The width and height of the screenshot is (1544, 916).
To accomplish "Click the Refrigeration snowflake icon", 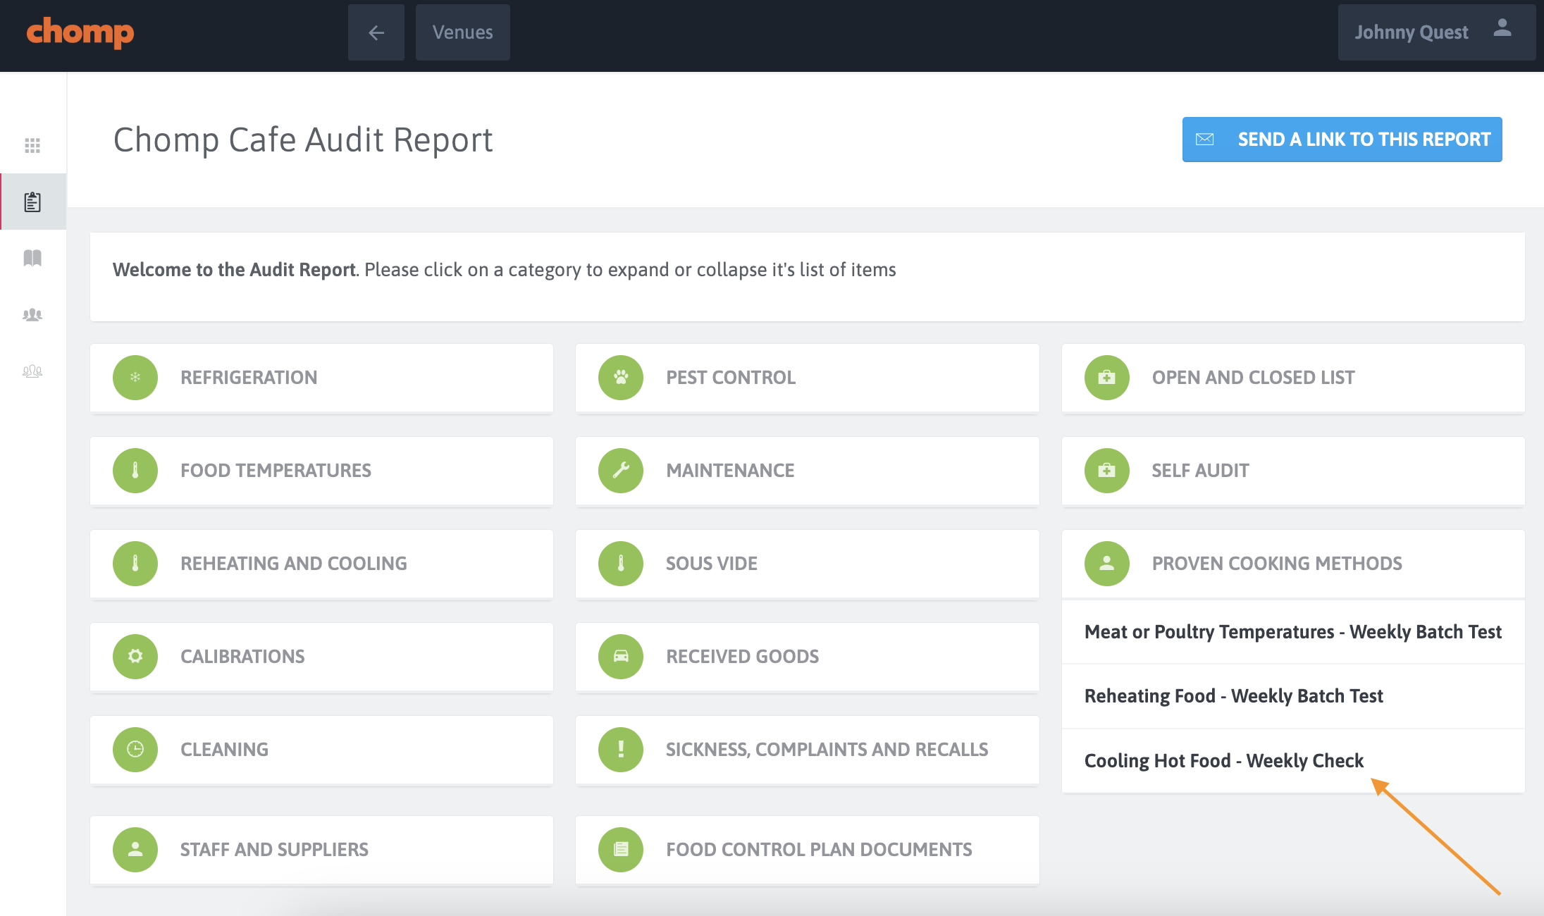I will coord(135,378).
